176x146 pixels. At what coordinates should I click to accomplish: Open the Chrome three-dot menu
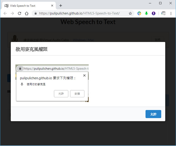pyautogui.click(x=171, y=14)
